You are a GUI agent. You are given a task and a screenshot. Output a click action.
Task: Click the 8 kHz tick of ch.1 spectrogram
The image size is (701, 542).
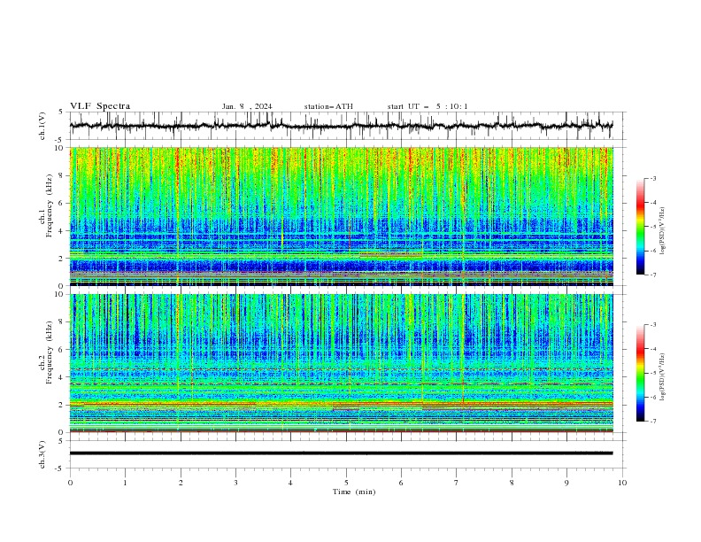pos(62,175)
